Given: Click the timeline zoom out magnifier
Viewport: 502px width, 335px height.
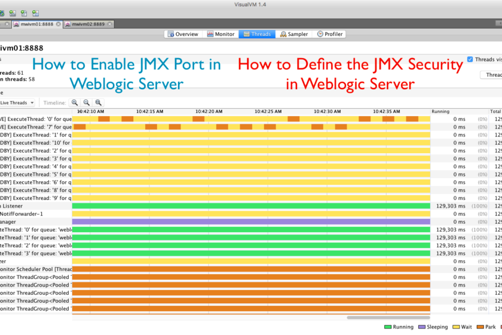Looking at the screenshot, I should [x=87, y=103].
